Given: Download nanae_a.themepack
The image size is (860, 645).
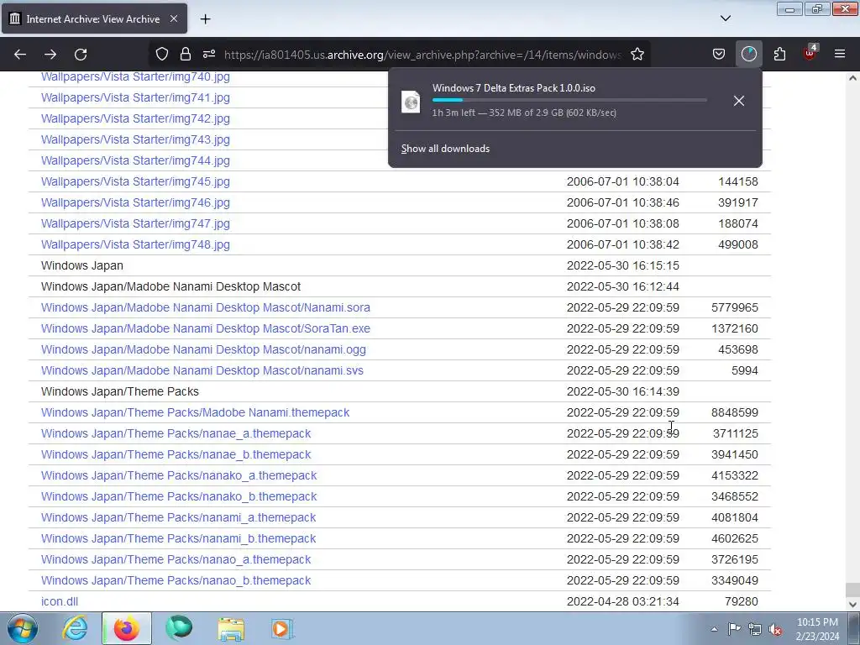Looking at the screenshot, I should click(x=176, y=434).
